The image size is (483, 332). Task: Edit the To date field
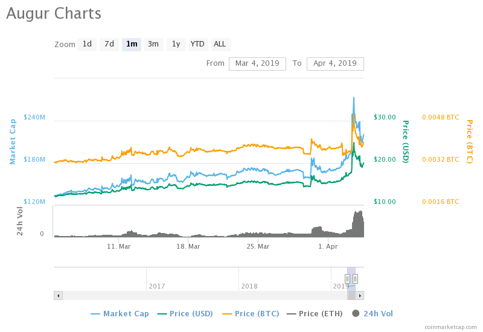[335, 64]
